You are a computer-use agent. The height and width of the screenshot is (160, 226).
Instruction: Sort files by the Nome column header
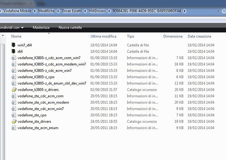pos(17,36)
